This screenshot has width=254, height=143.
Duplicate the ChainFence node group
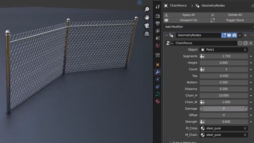point(245,43)
